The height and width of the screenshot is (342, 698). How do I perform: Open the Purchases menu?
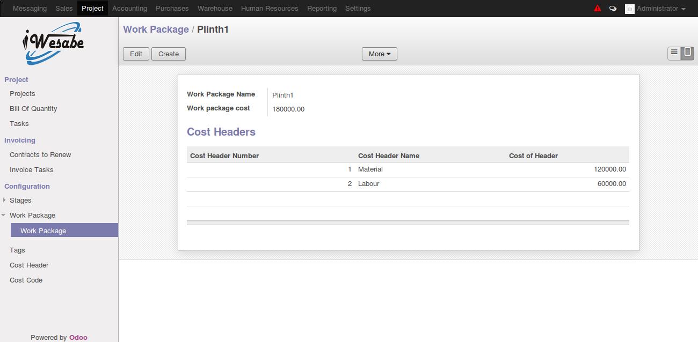click(x=172, y=9)
